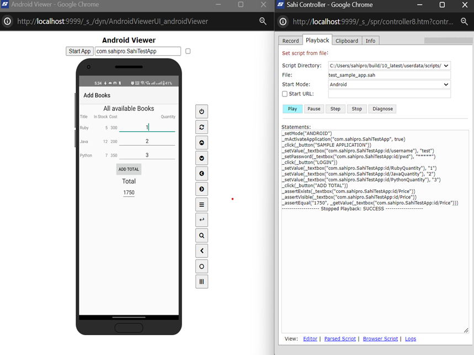Open the Logs link
The width and height of the screenshot is (474, 355).
point(410,338)
